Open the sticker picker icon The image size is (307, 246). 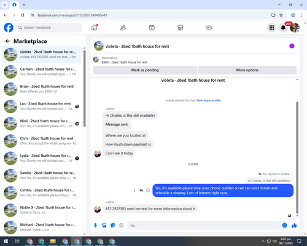point(113,226)
